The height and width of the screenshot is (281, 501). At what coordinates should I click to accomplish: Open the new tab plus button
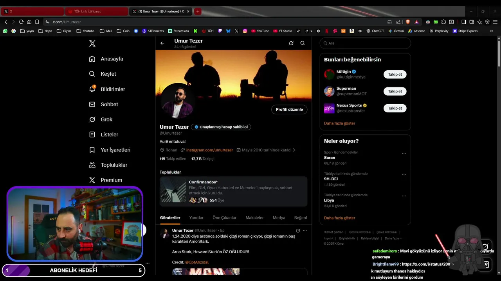[198, 11]
